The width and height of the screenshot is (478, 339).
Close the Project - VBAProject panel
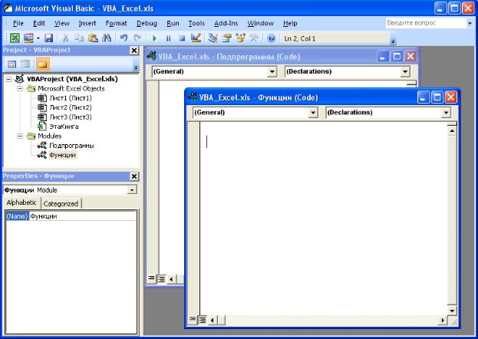coord(134,51)
